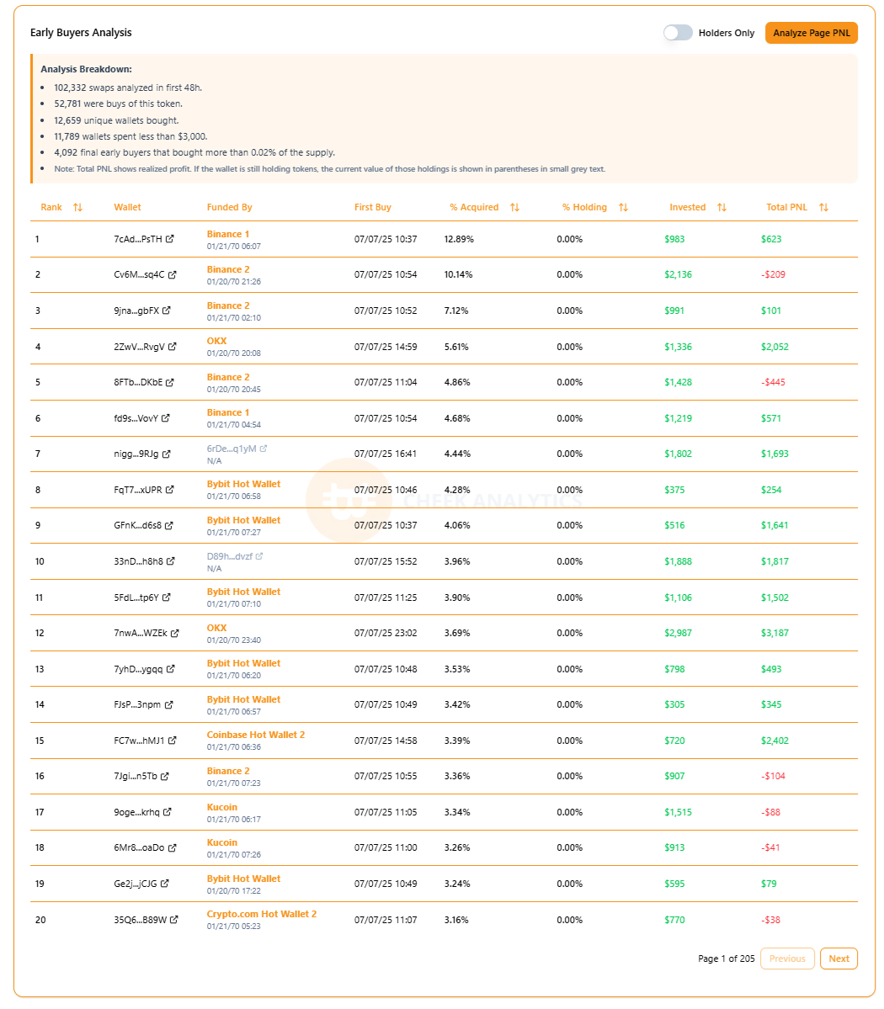Select the Page 1 of 205 indicator
Viewport: 884px width, 1009px height.
(x=727, y=959)
